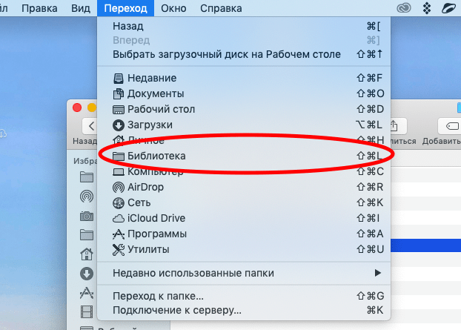Image resolution: width=461 pixels, height=330 pixels.
Task: Open the Окно menu
Action: tap(173, 8)
